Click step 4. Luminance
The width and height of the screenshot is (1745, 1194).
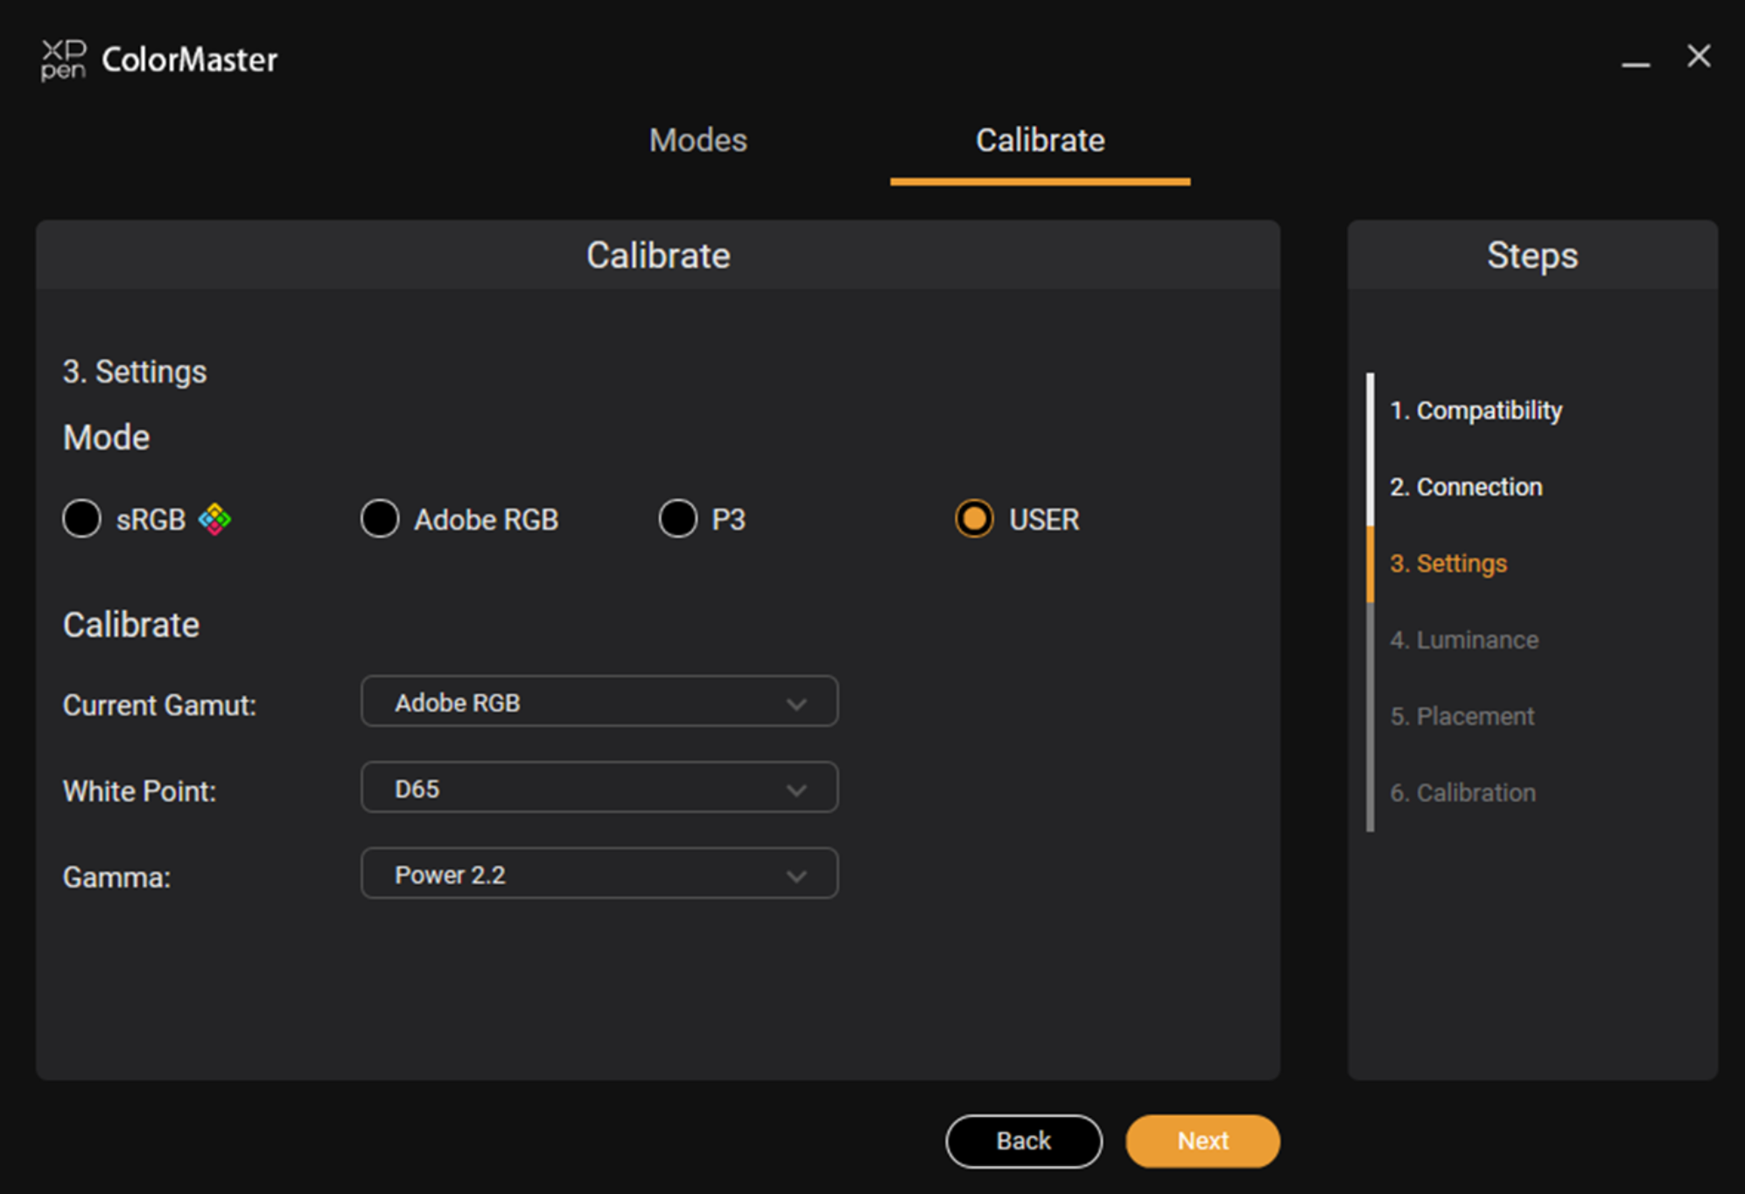point(1464,640)
